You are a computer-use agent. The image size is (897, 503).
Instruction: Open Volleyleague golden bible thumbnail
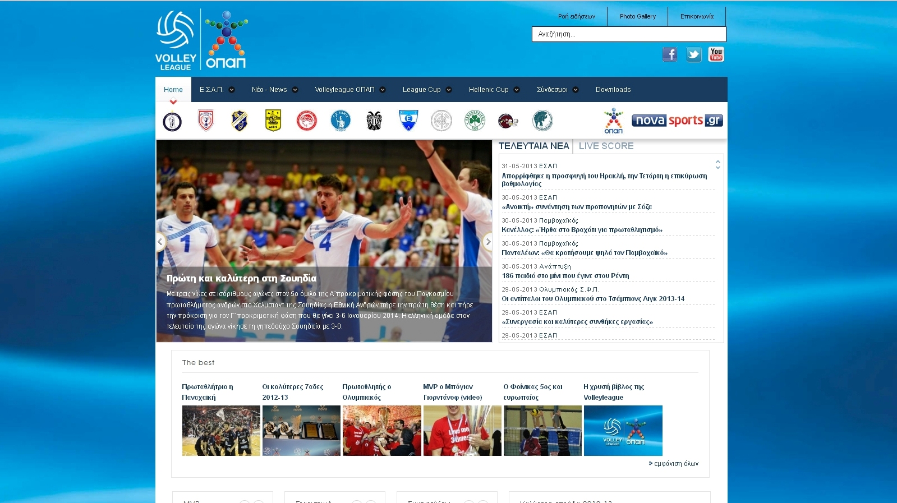pyautogui.click(x=623, y=431)
